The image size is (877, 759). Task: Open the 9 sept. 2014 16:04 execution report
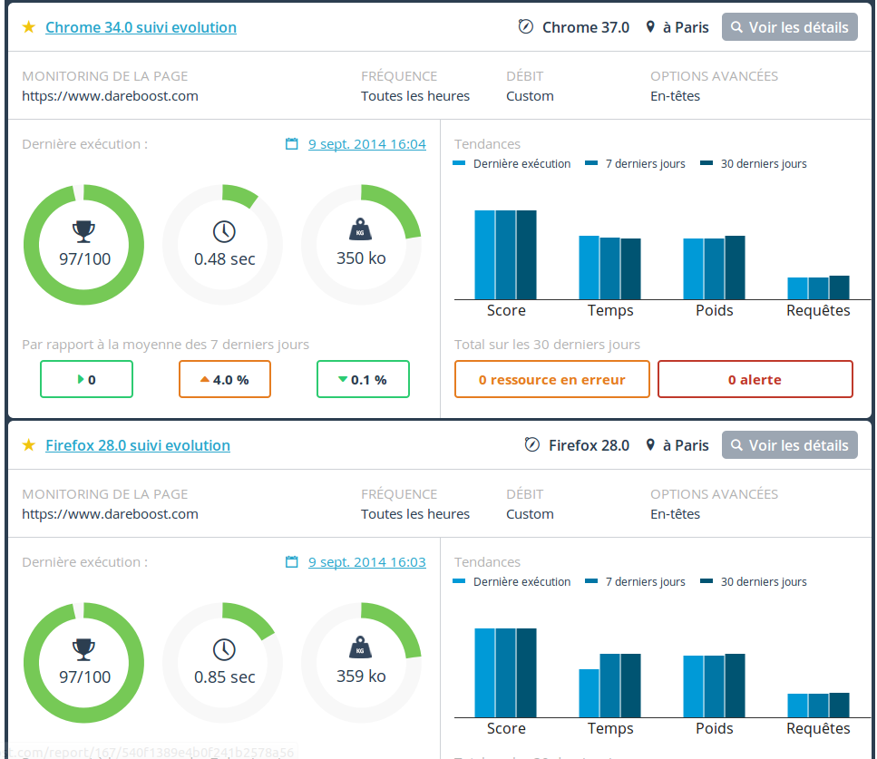click(x=366, y=144)
